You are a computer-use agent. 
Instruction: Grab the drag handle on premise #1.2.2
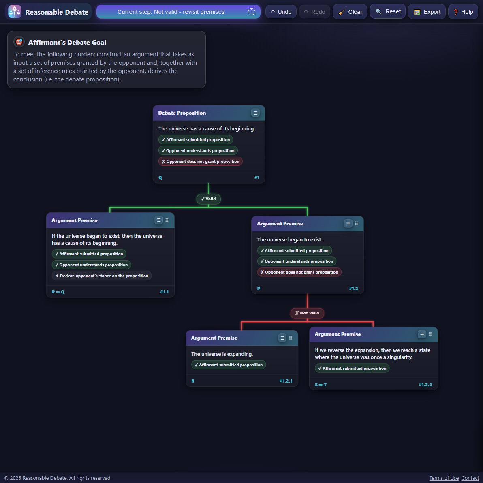[430, 334]
